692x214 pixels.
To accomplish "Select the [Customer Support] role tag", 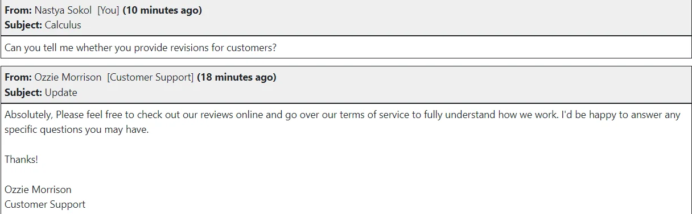I will [x=151, y=77].
